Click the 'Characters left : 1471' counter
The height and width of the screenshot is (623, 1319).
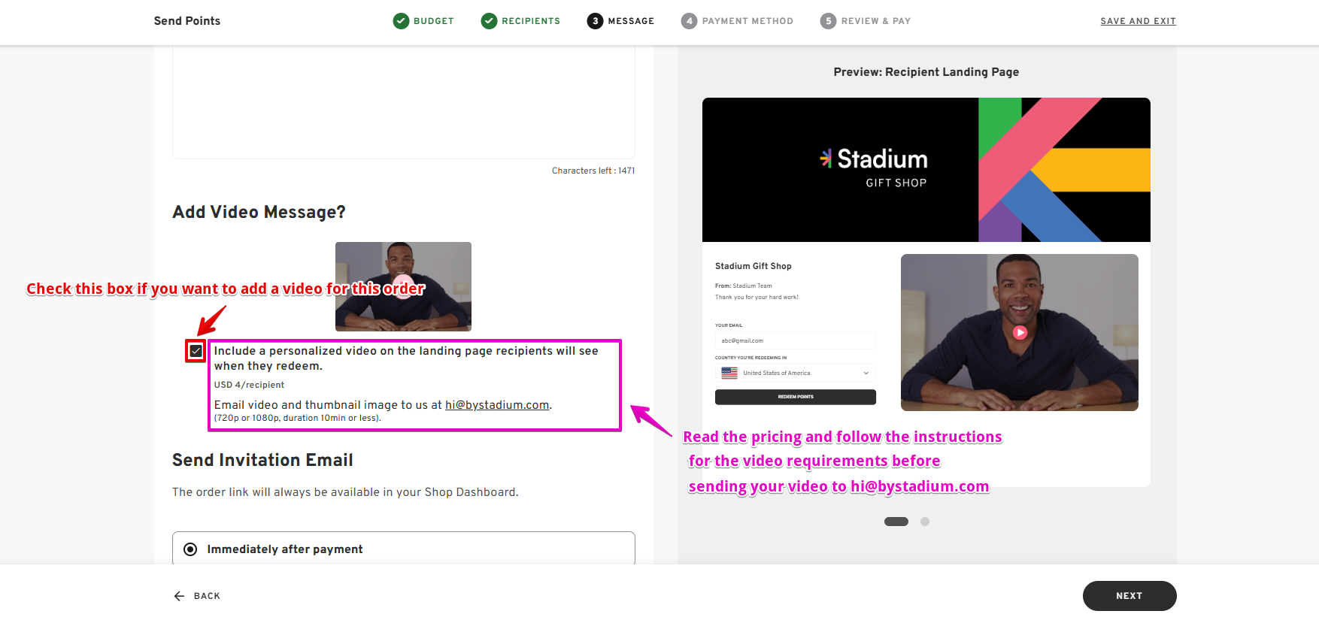click(x=593, y=171)
